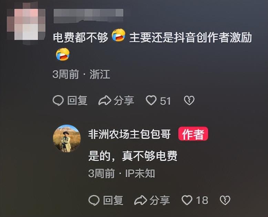Tap the speech bubble reply icon under the Zhejiang comment
This screenshot has height=217, width=268.
pos(58,101)
